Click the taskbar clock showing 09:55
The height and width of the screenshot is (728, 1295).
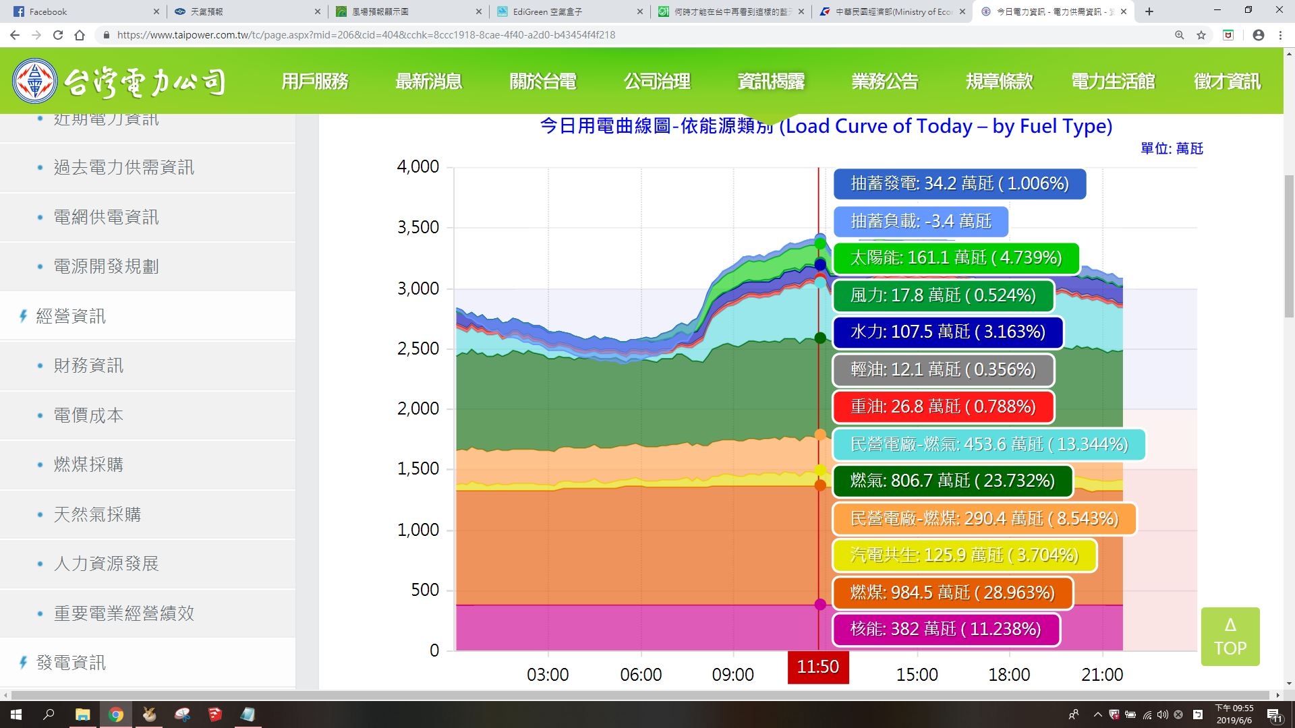coord(1234,715)
